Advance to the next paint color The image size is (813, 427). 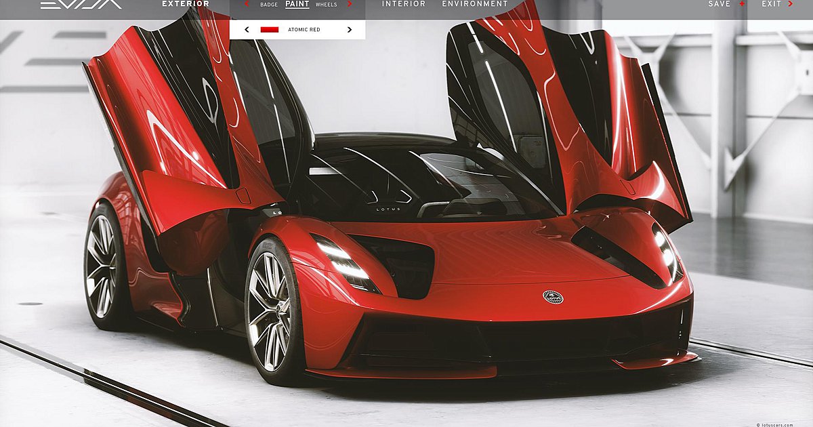[350, 30]
